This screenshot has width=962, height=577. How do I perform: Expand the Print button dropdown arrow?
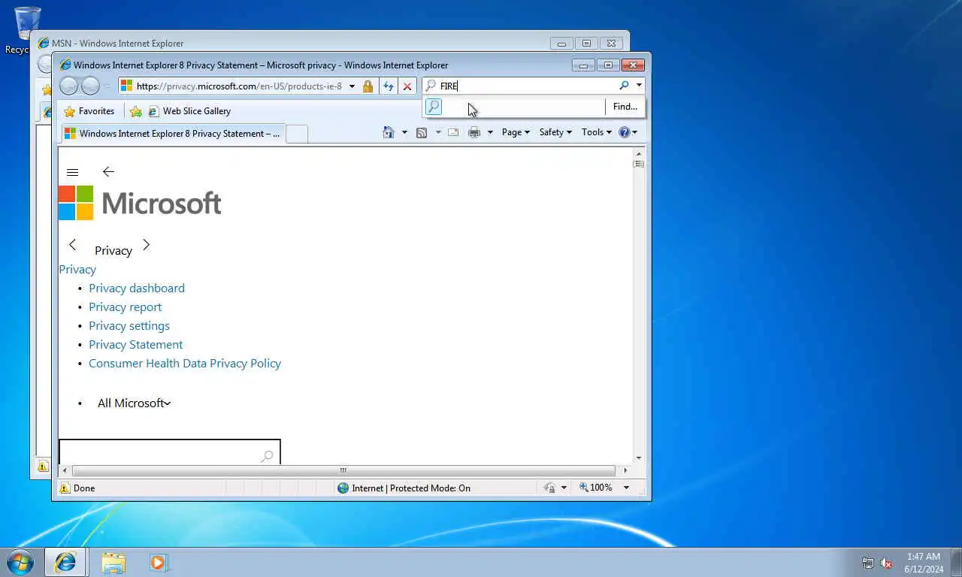click(490, 132)
